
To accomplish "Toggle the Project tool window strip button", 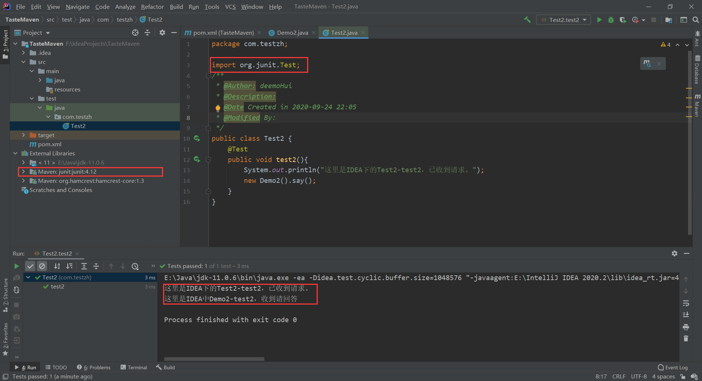I will [x=5, y=44].
